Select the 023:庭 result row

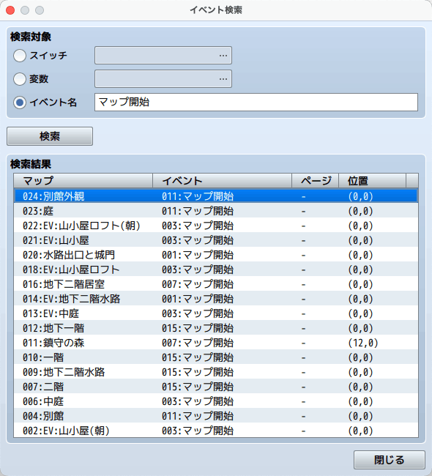[216, 211]
